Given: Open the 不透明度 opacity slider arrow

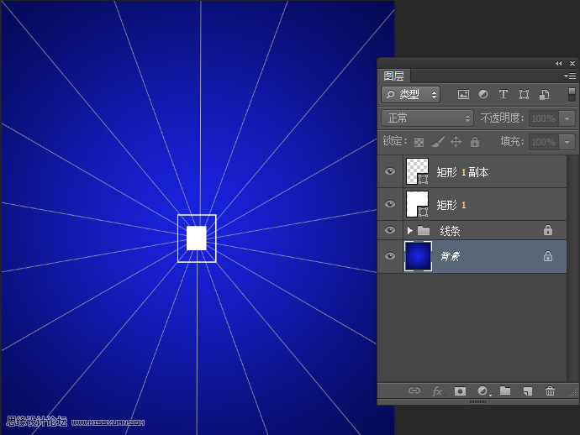Looking at the screenshot, I should pyautogui.click(x=567, y=118).
